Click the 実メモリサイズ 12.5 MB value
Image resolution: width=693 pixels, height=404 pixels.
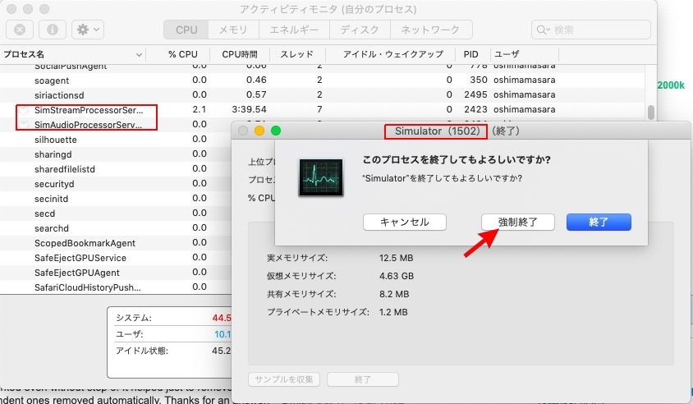396,258
